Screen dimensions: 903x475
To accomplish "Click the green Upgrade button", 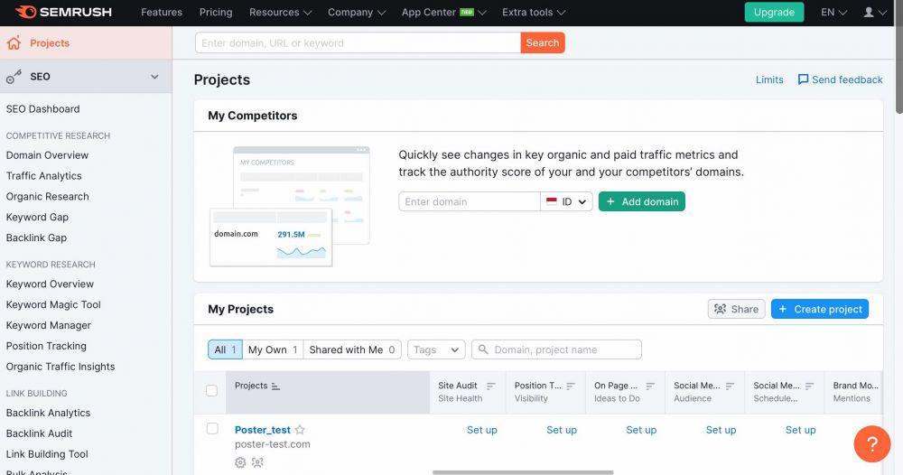I will [x=774, y=12].
